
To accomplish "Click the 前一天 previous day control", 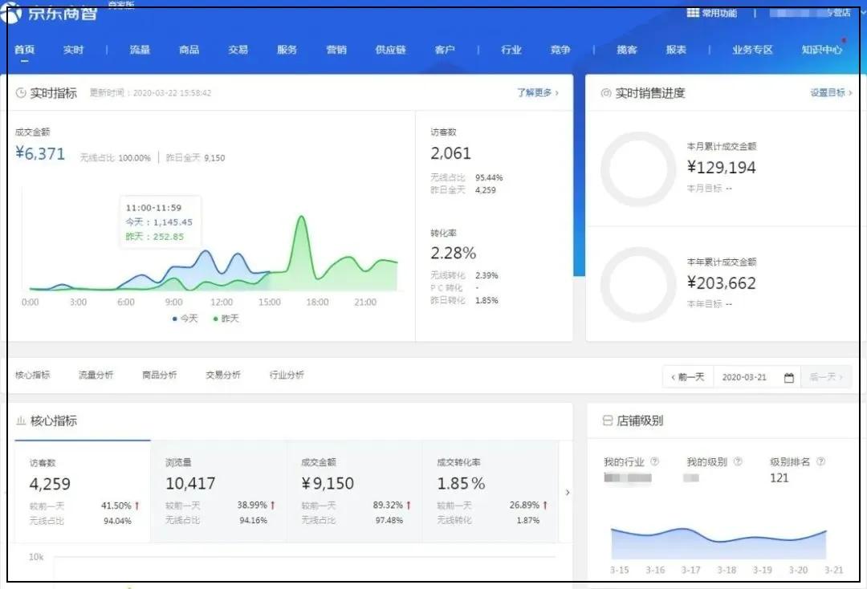I will click(x=686, y=376).
